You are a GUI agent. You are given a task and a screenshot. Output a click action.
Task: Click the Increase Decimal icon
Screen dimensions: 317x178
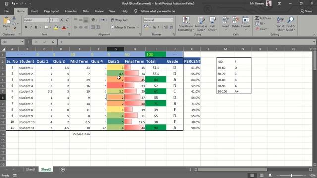166,27
